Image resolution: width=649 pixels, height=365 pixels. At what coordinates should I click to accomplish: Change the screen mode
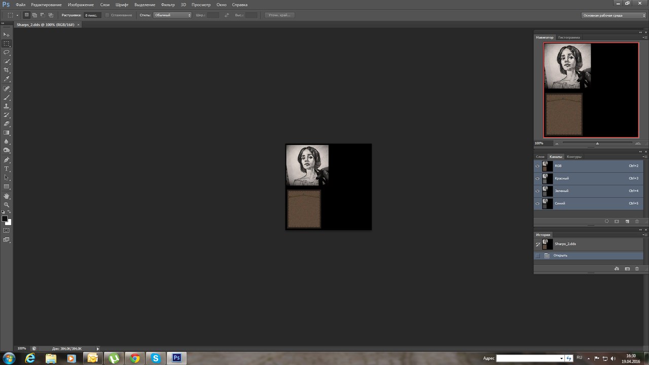coord(7,240)
